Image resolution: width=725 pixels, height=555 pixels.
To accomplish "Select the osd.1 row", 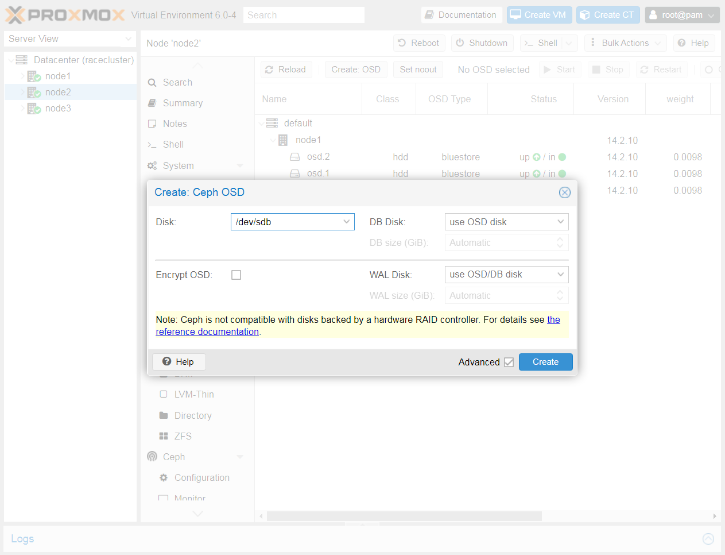I will point(488,174).
